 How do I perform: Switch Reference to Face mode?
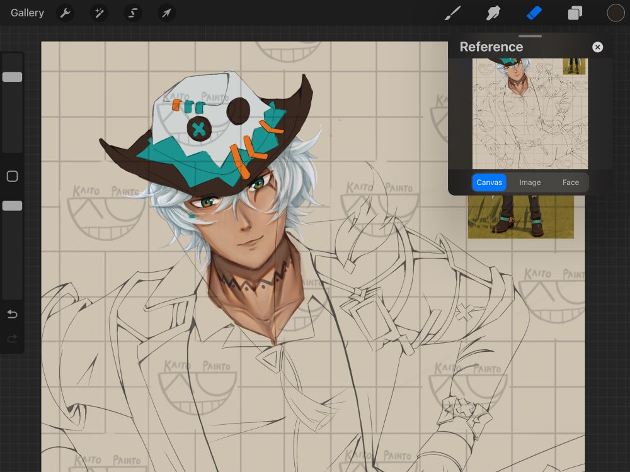[x=570, y=183]
